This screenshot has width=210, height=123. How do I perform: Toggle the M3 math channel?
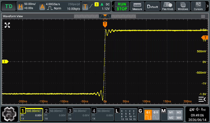[x=179, y=113]
